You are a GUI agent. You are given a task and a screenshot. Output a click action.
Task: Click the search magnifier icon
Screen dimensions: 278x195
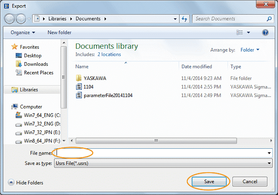269,19
